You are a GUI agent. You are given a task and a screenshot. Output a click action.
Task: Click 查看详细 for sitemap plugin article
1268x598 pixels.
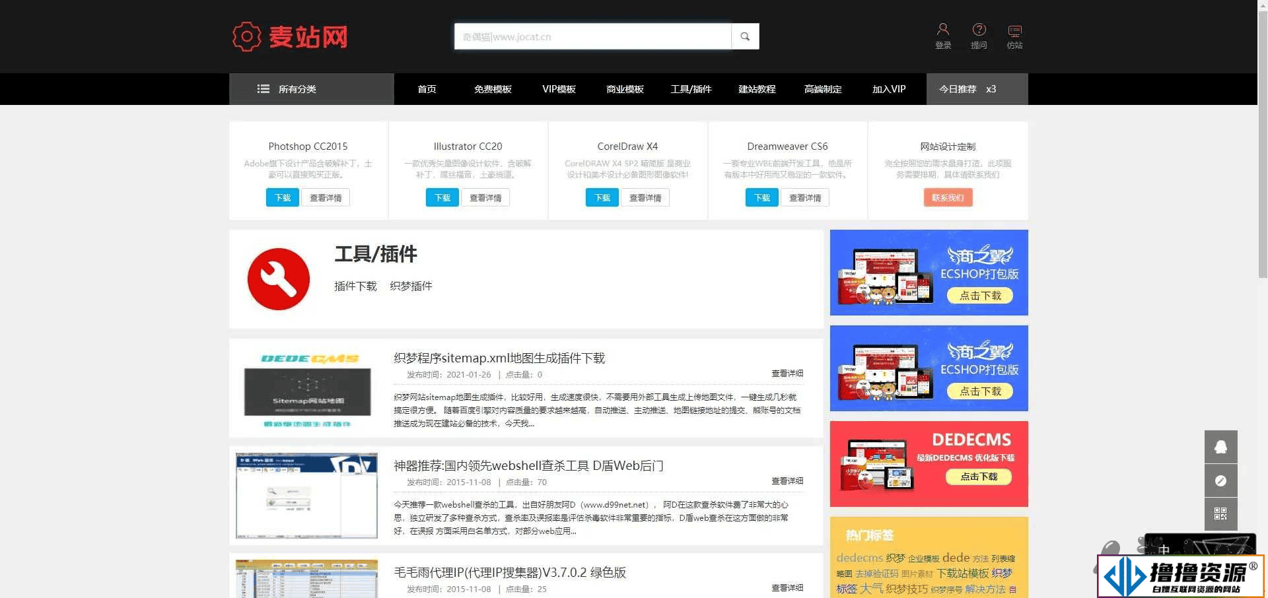(787, 374)
